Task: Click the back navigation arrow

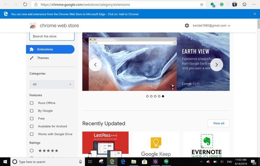Action: coord(6,5)
